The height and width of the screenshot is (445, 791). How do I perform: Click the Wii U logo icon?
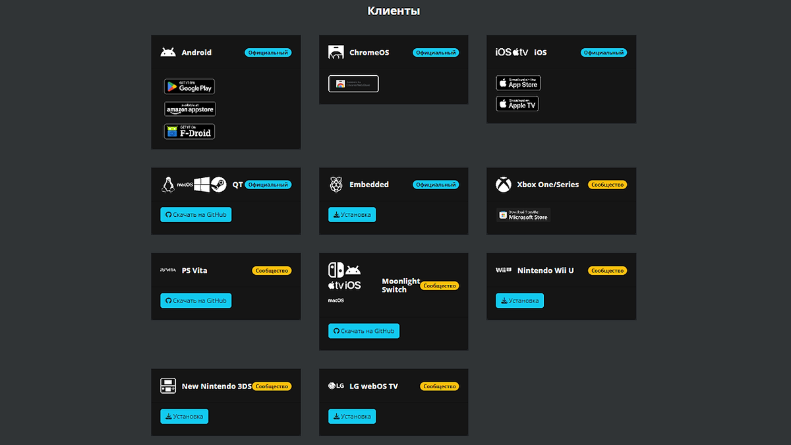tap(504, 270)
